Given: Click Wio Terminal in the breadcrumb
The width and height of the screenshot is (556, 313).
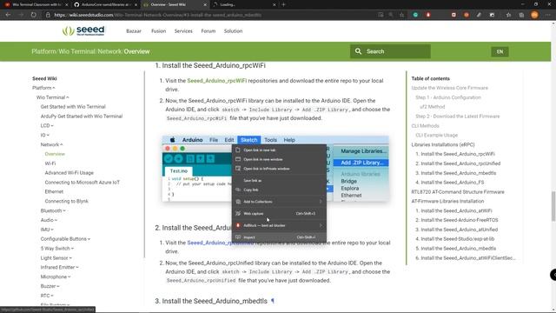Looking at the screenshot, I should click(x=77, y=51).
